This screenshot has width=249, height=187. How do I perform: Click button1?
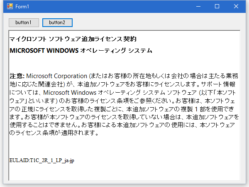click(24, 22)
